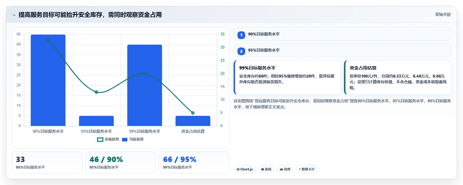Click the 表格 tag
Image resolution: width=463 pixels, height=185 pixels.
point(266,169)
